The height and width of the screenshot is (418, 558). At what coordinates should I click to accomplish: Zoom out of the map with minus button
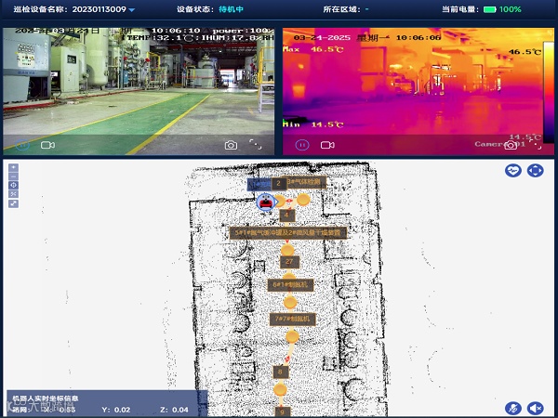tap(14, 176)
